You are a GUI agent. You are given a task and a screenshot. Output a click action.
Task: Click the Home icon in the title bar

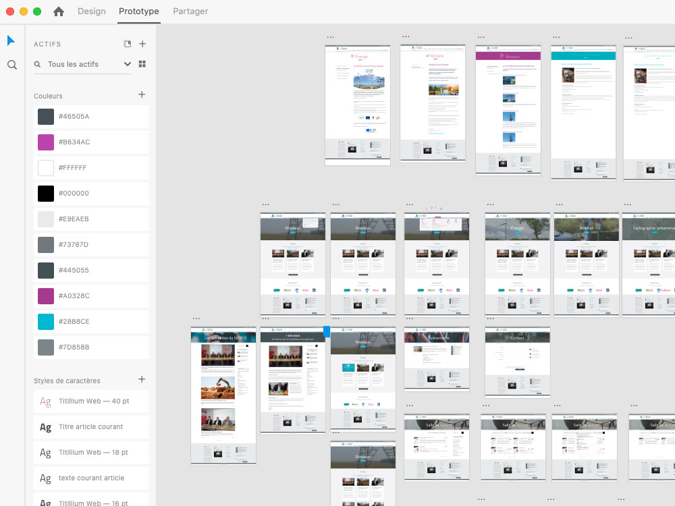(59, 11)
